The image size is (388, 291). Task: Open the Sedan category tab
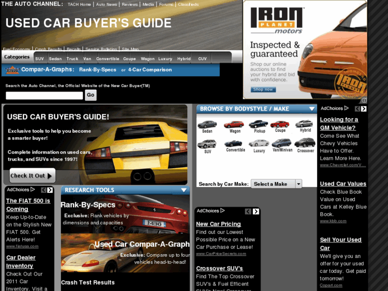tap(55, 59)
